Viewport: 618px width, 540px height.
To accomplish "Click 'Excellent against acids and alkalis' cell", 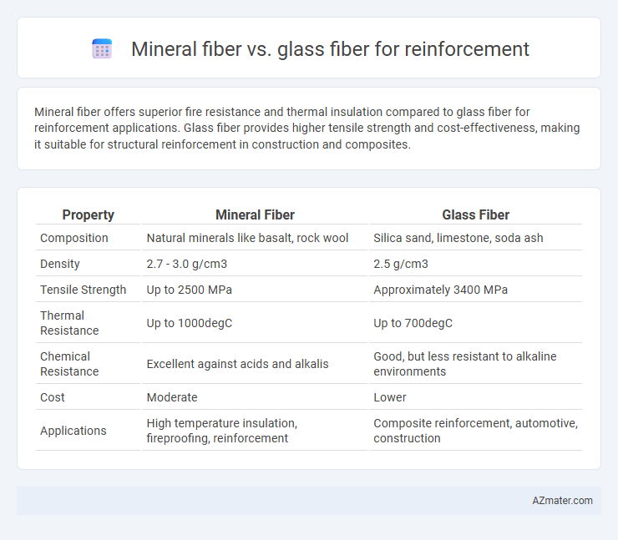I will click(237, 364).
